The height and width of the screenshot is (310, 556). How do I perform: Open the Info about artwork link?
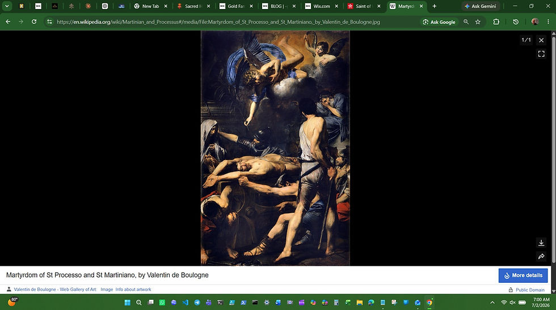[x=133, y=289]
